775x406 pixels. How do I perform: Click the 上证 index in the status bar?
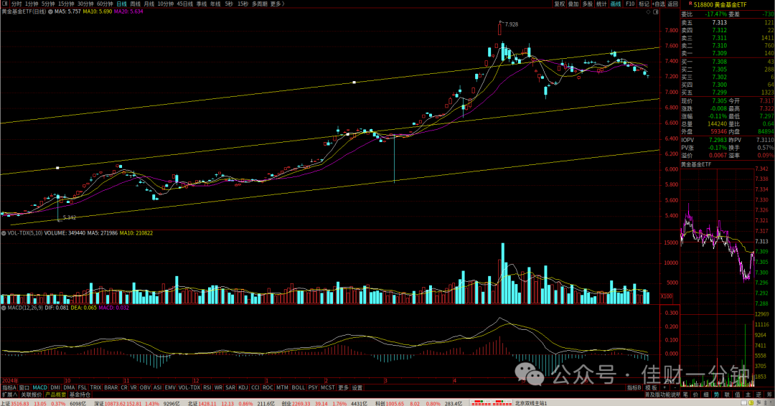(x=6, y=404)
